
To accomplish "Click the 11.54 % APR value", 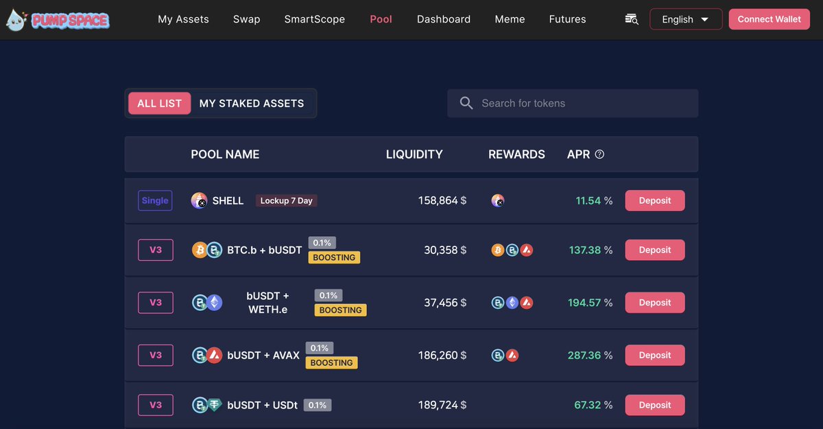I will pos(594,200).
